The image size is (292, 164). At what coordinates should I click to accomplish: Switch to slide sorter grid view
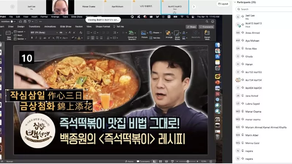(160, 161)
